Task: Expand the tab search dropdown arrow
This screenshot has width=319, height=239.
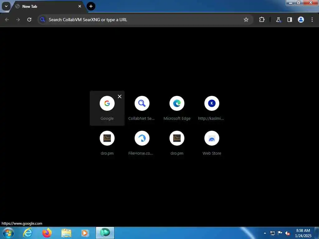Action: pos(6,6)
